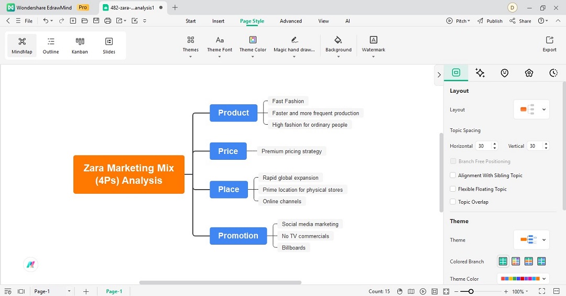The width and height of the screenshot is (566, 296).
Task: Enable Flexible Floating Topic checkbox
Action: [x=453, y=189]
